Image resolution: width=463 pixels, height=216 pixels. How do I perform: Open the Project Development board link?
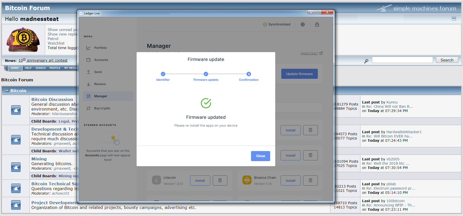pos(55,203)
